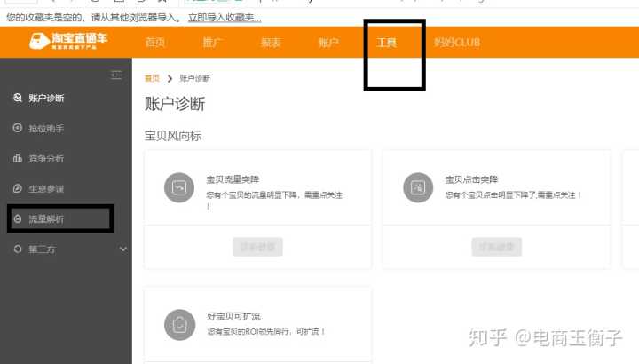Click the button under 宝贝流量突降 card

257,247
